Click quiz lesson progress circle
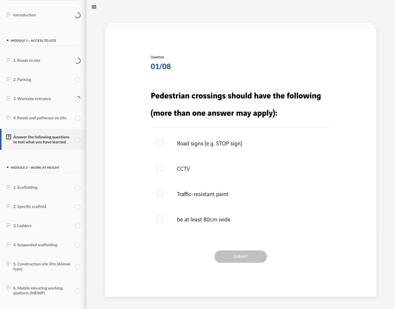This screenshot has height=309, width=395. point(78,140)
